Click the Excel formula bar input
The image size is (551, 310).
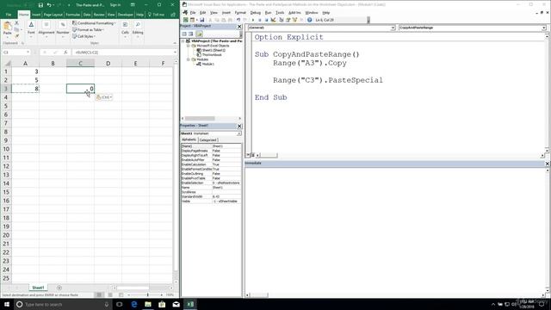[123, 52]
